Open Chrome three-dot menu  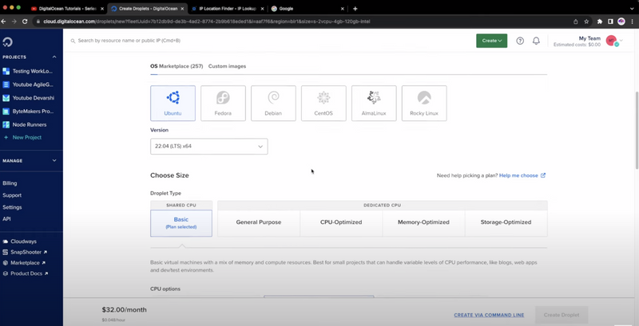[632, 22]
